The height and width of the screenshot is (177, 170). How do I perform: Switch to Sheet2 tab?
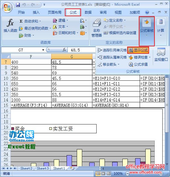point(26,168)
